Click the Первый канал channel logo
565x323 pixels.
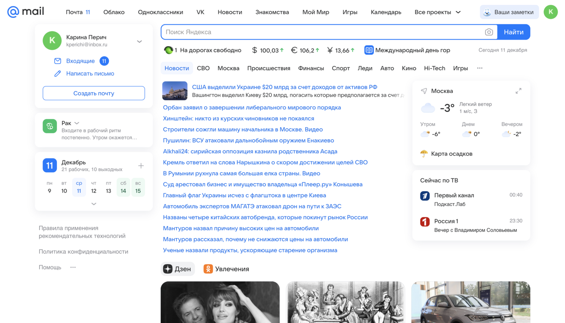(425, 196)
